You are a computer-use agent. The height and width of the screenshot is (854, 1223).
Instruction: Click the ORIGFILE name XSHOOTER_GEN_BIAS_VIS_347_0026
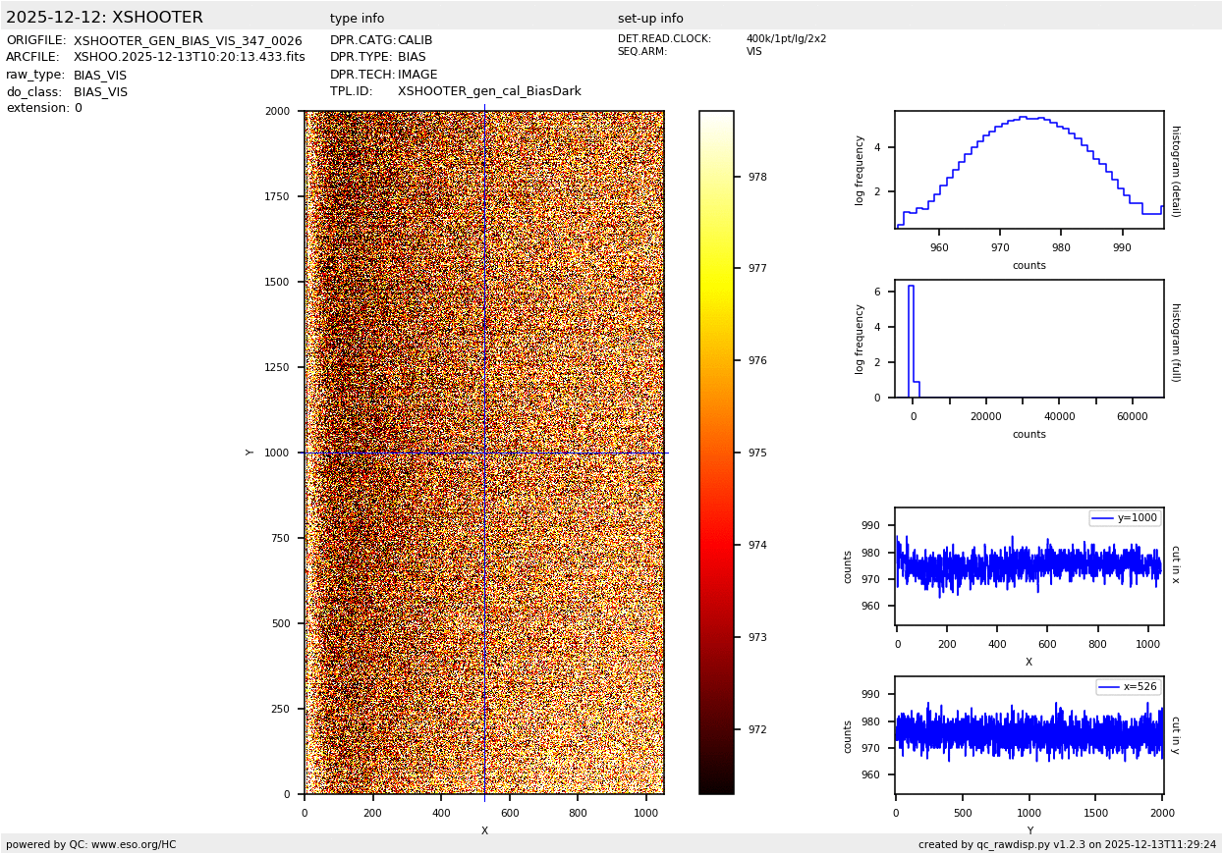188,41
